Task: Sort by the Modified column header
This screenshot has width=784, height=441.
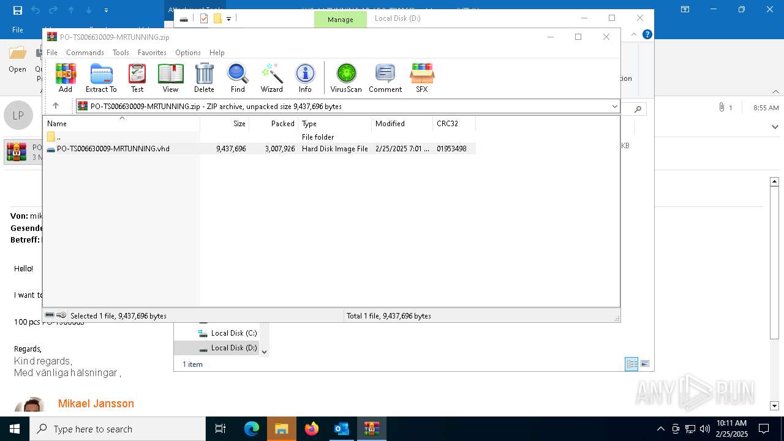Action: coord(402,123)
